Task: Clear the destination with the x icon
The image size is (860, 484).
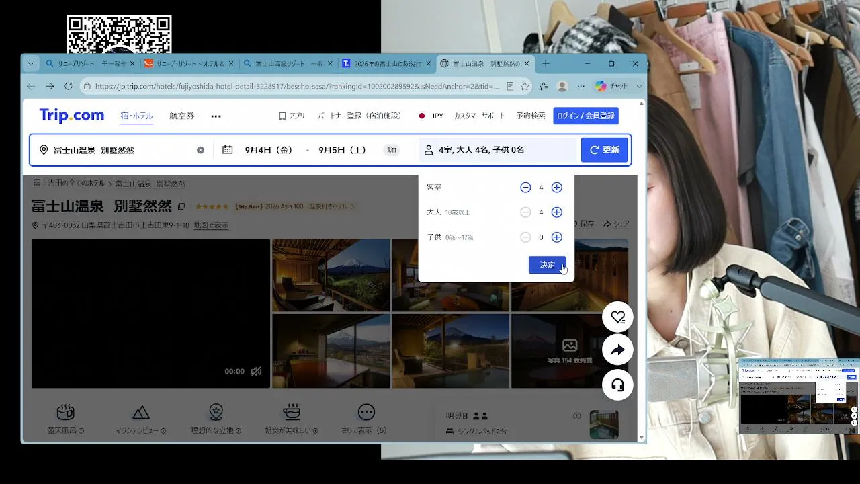Action: tap(200, 150)
